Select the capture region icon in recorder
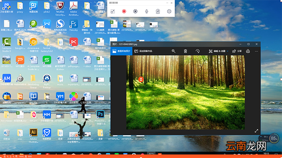282x158 pixels. coord(112,11)
